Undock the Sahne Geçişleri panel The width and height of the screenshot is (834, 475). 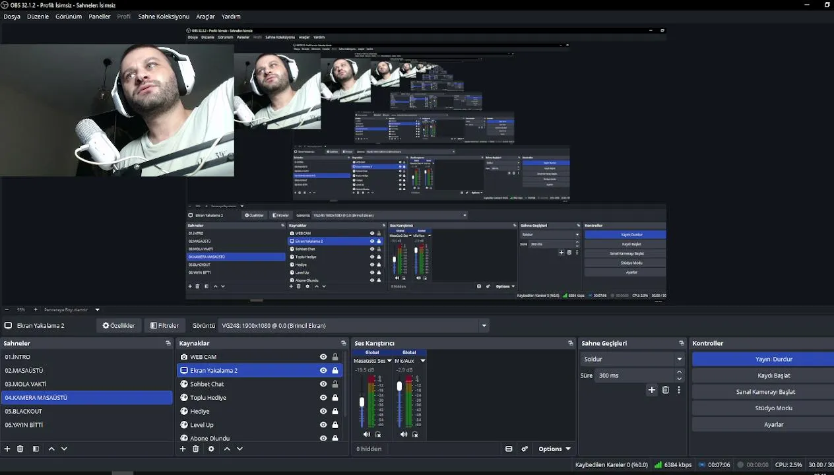point(682,343)
